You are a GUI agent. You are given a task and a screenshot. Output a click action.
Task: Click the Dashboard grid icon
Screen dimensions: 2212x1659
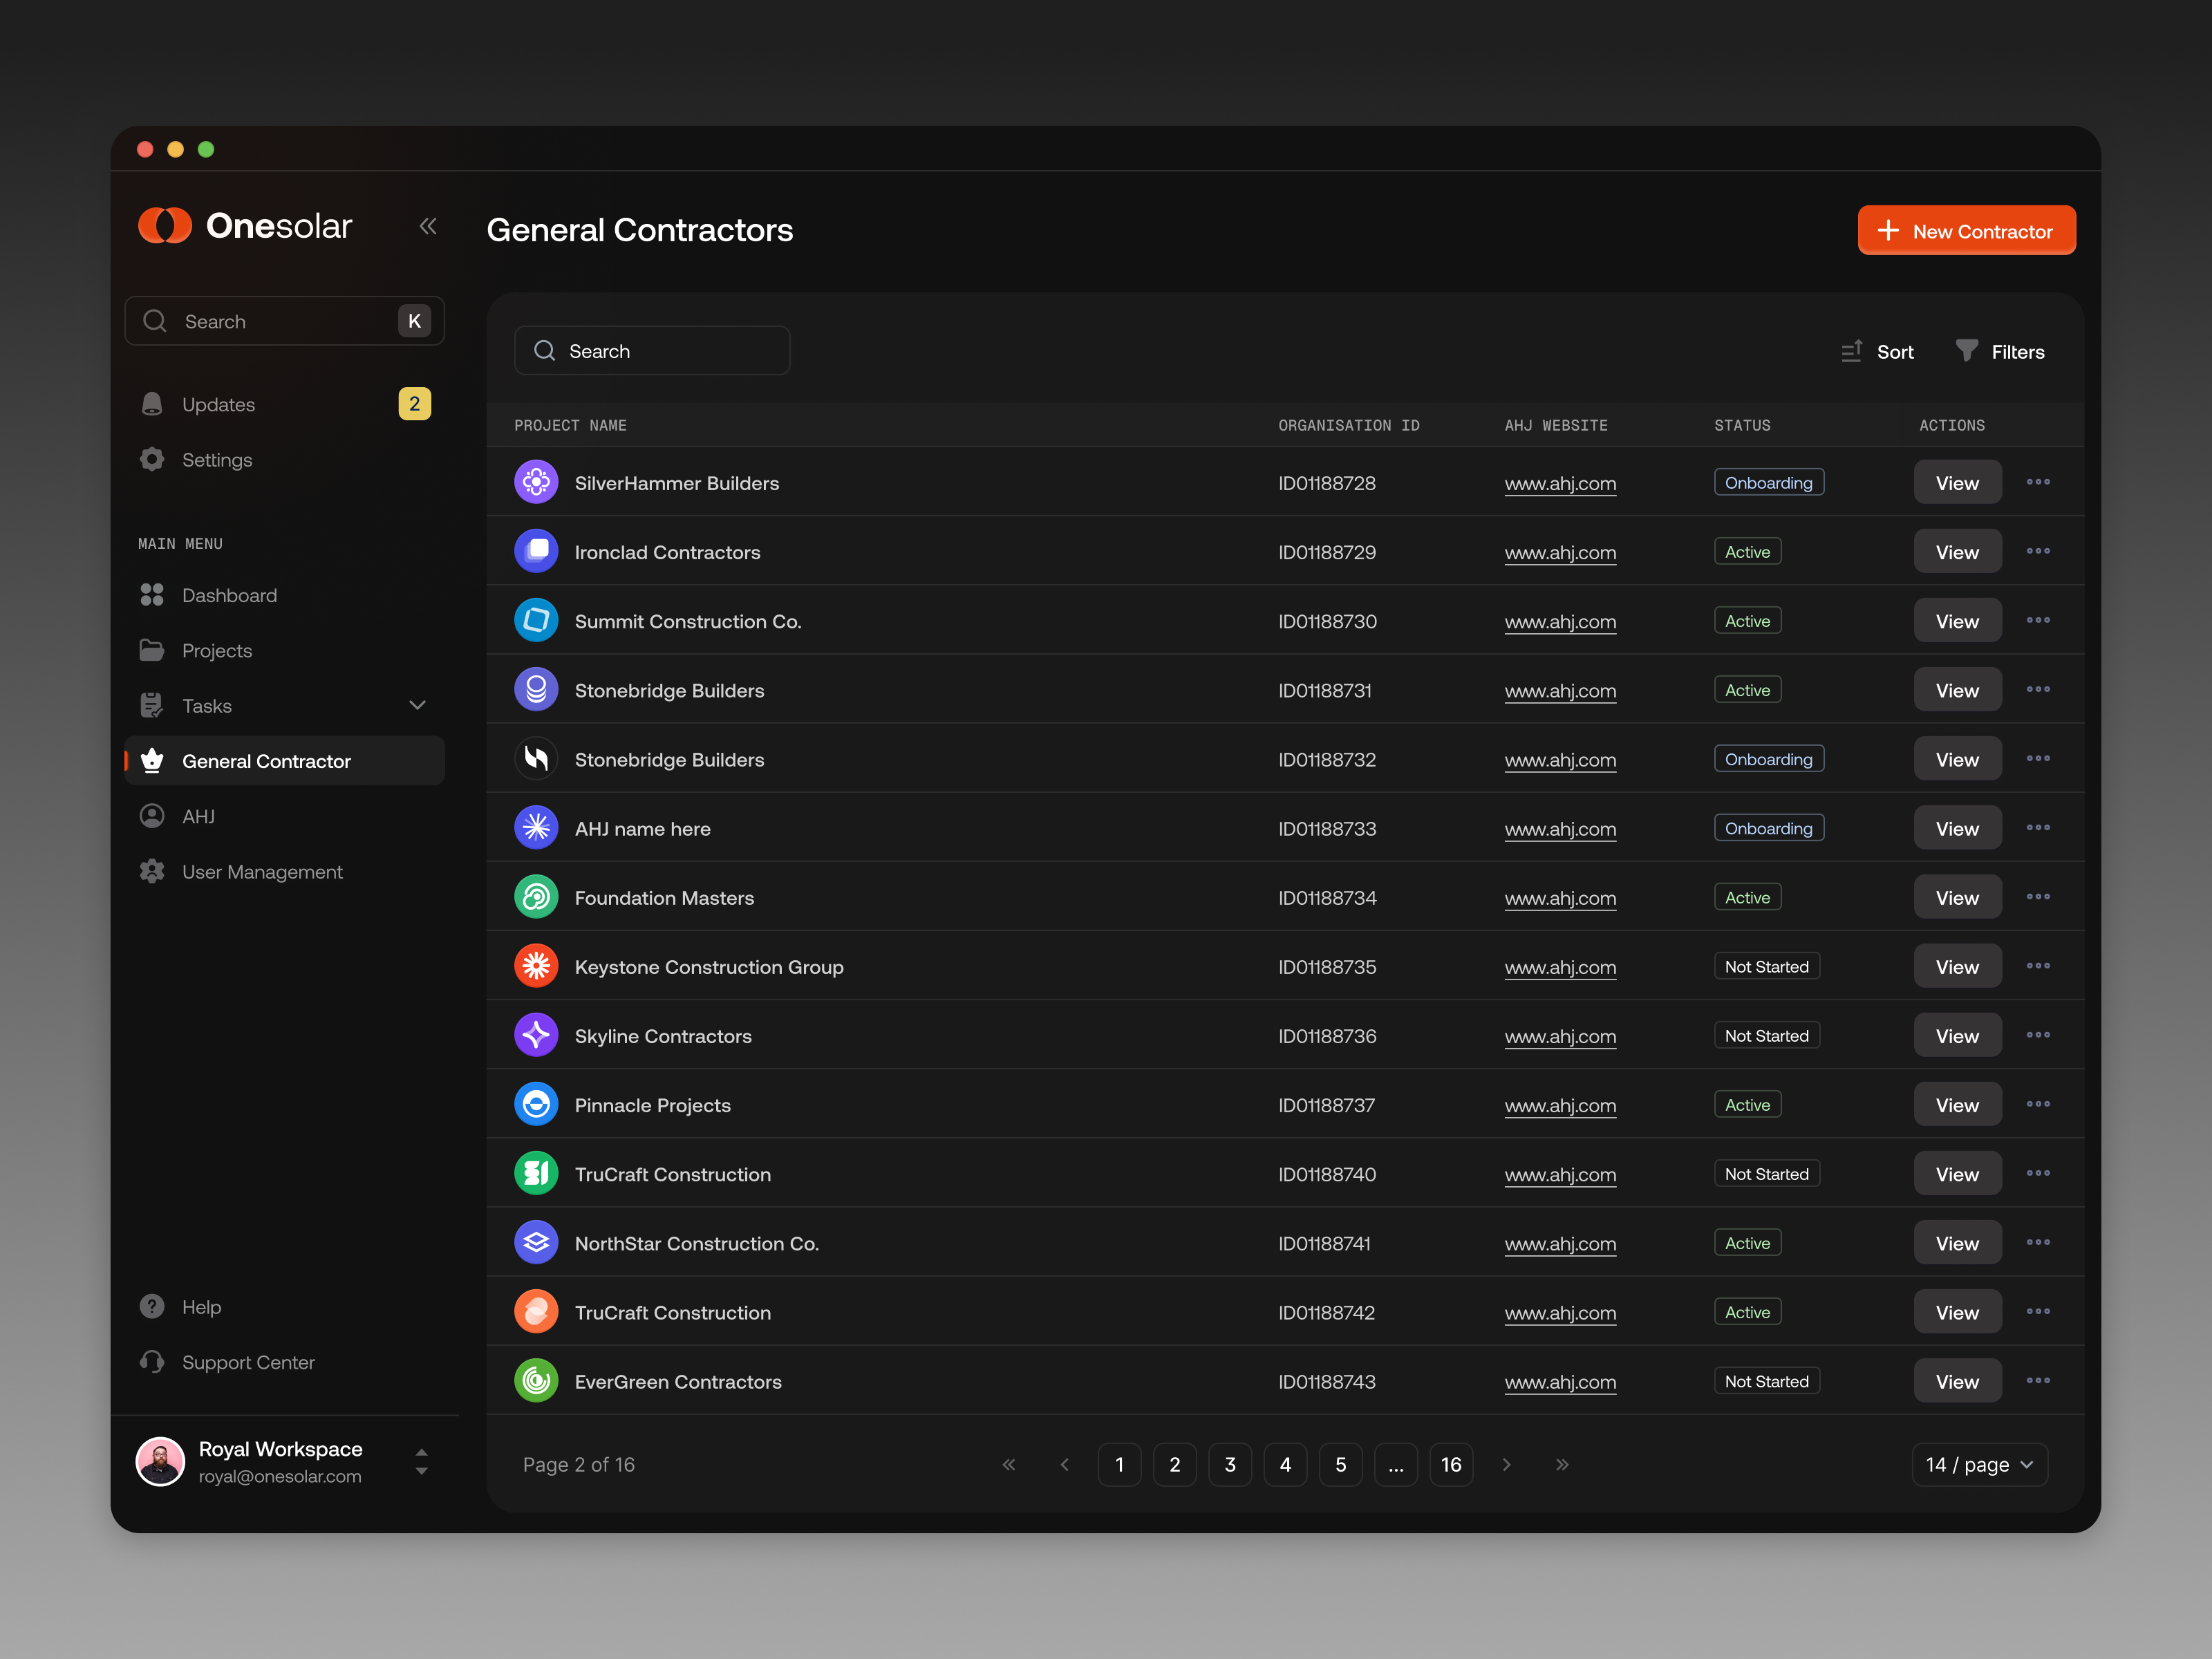point(152,594)
